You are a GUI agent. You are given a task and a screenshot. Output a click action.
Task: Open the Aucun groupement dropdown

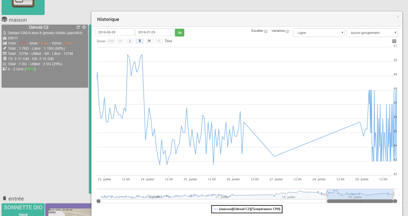pos(372,33)
